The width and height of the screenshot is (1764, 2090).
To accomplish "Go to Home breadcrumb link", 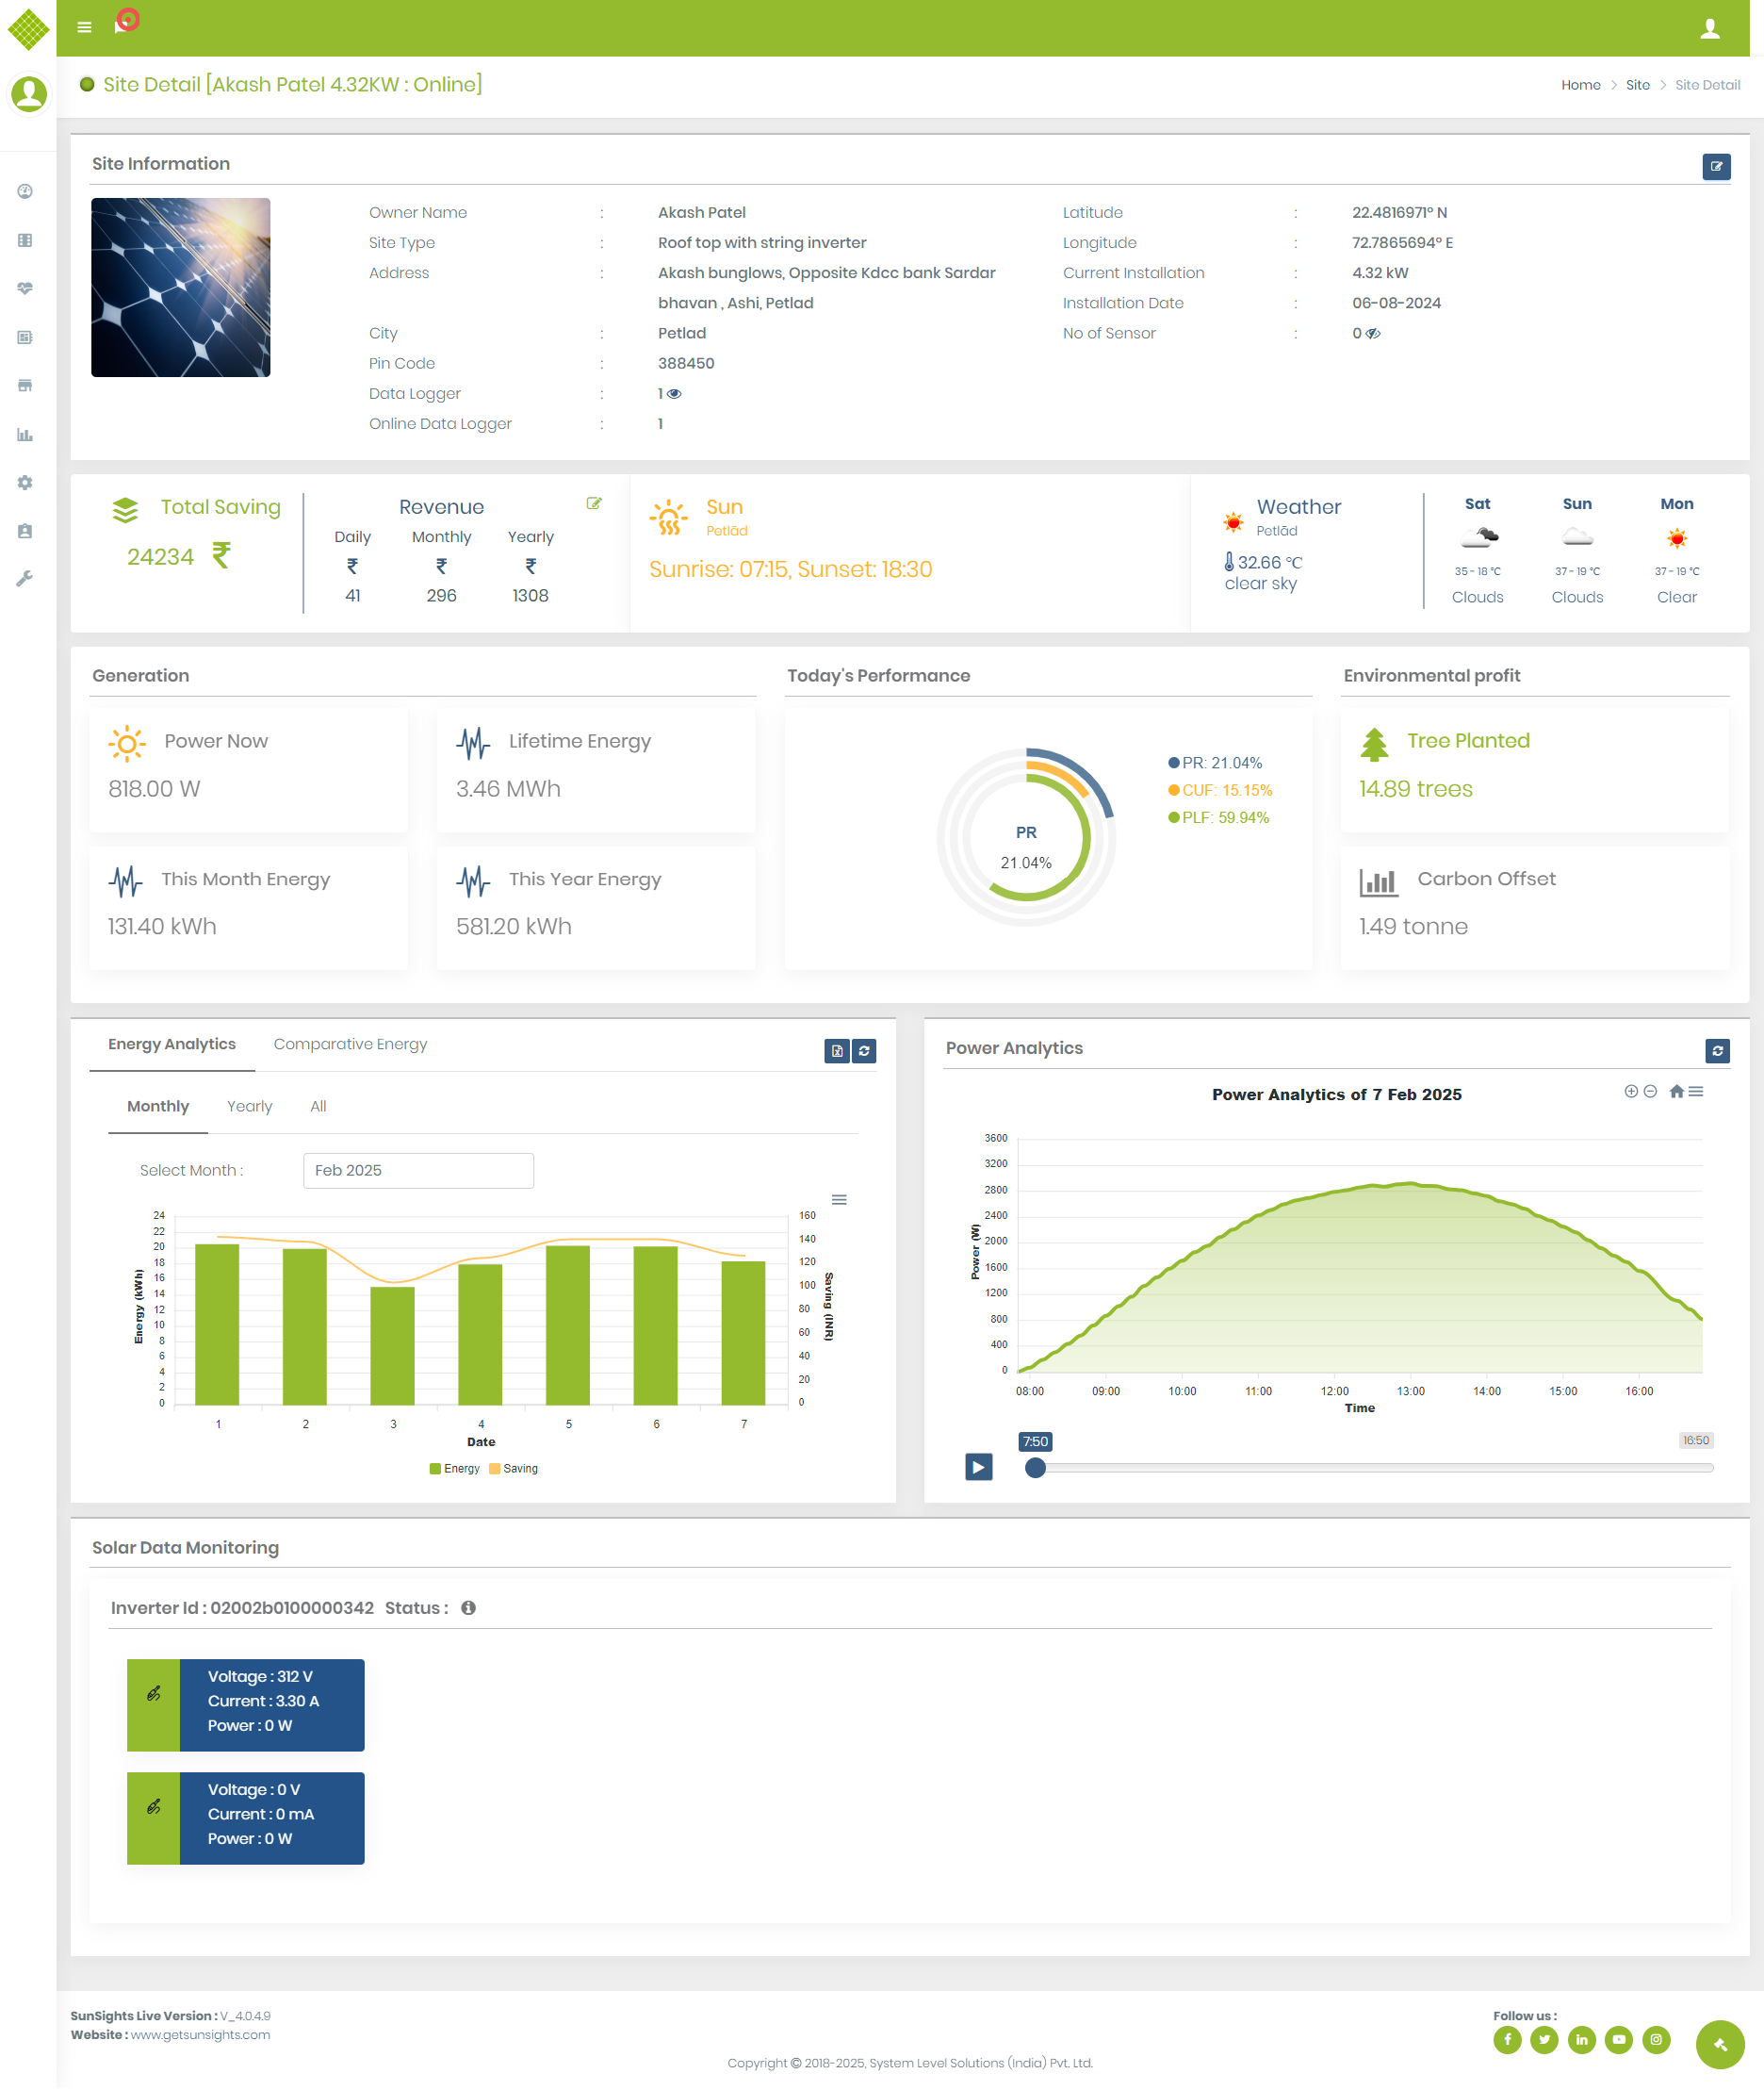I will [1580, 85].
